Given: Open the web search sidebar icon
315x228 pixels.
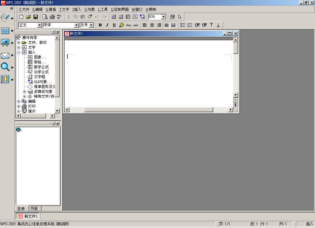Looking at the screenshot, I should pyautogui.click(x=5, y=67).
